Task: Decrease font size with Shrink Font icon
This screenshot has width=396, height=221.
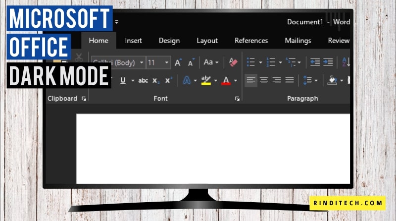Action: pos(191,62)
